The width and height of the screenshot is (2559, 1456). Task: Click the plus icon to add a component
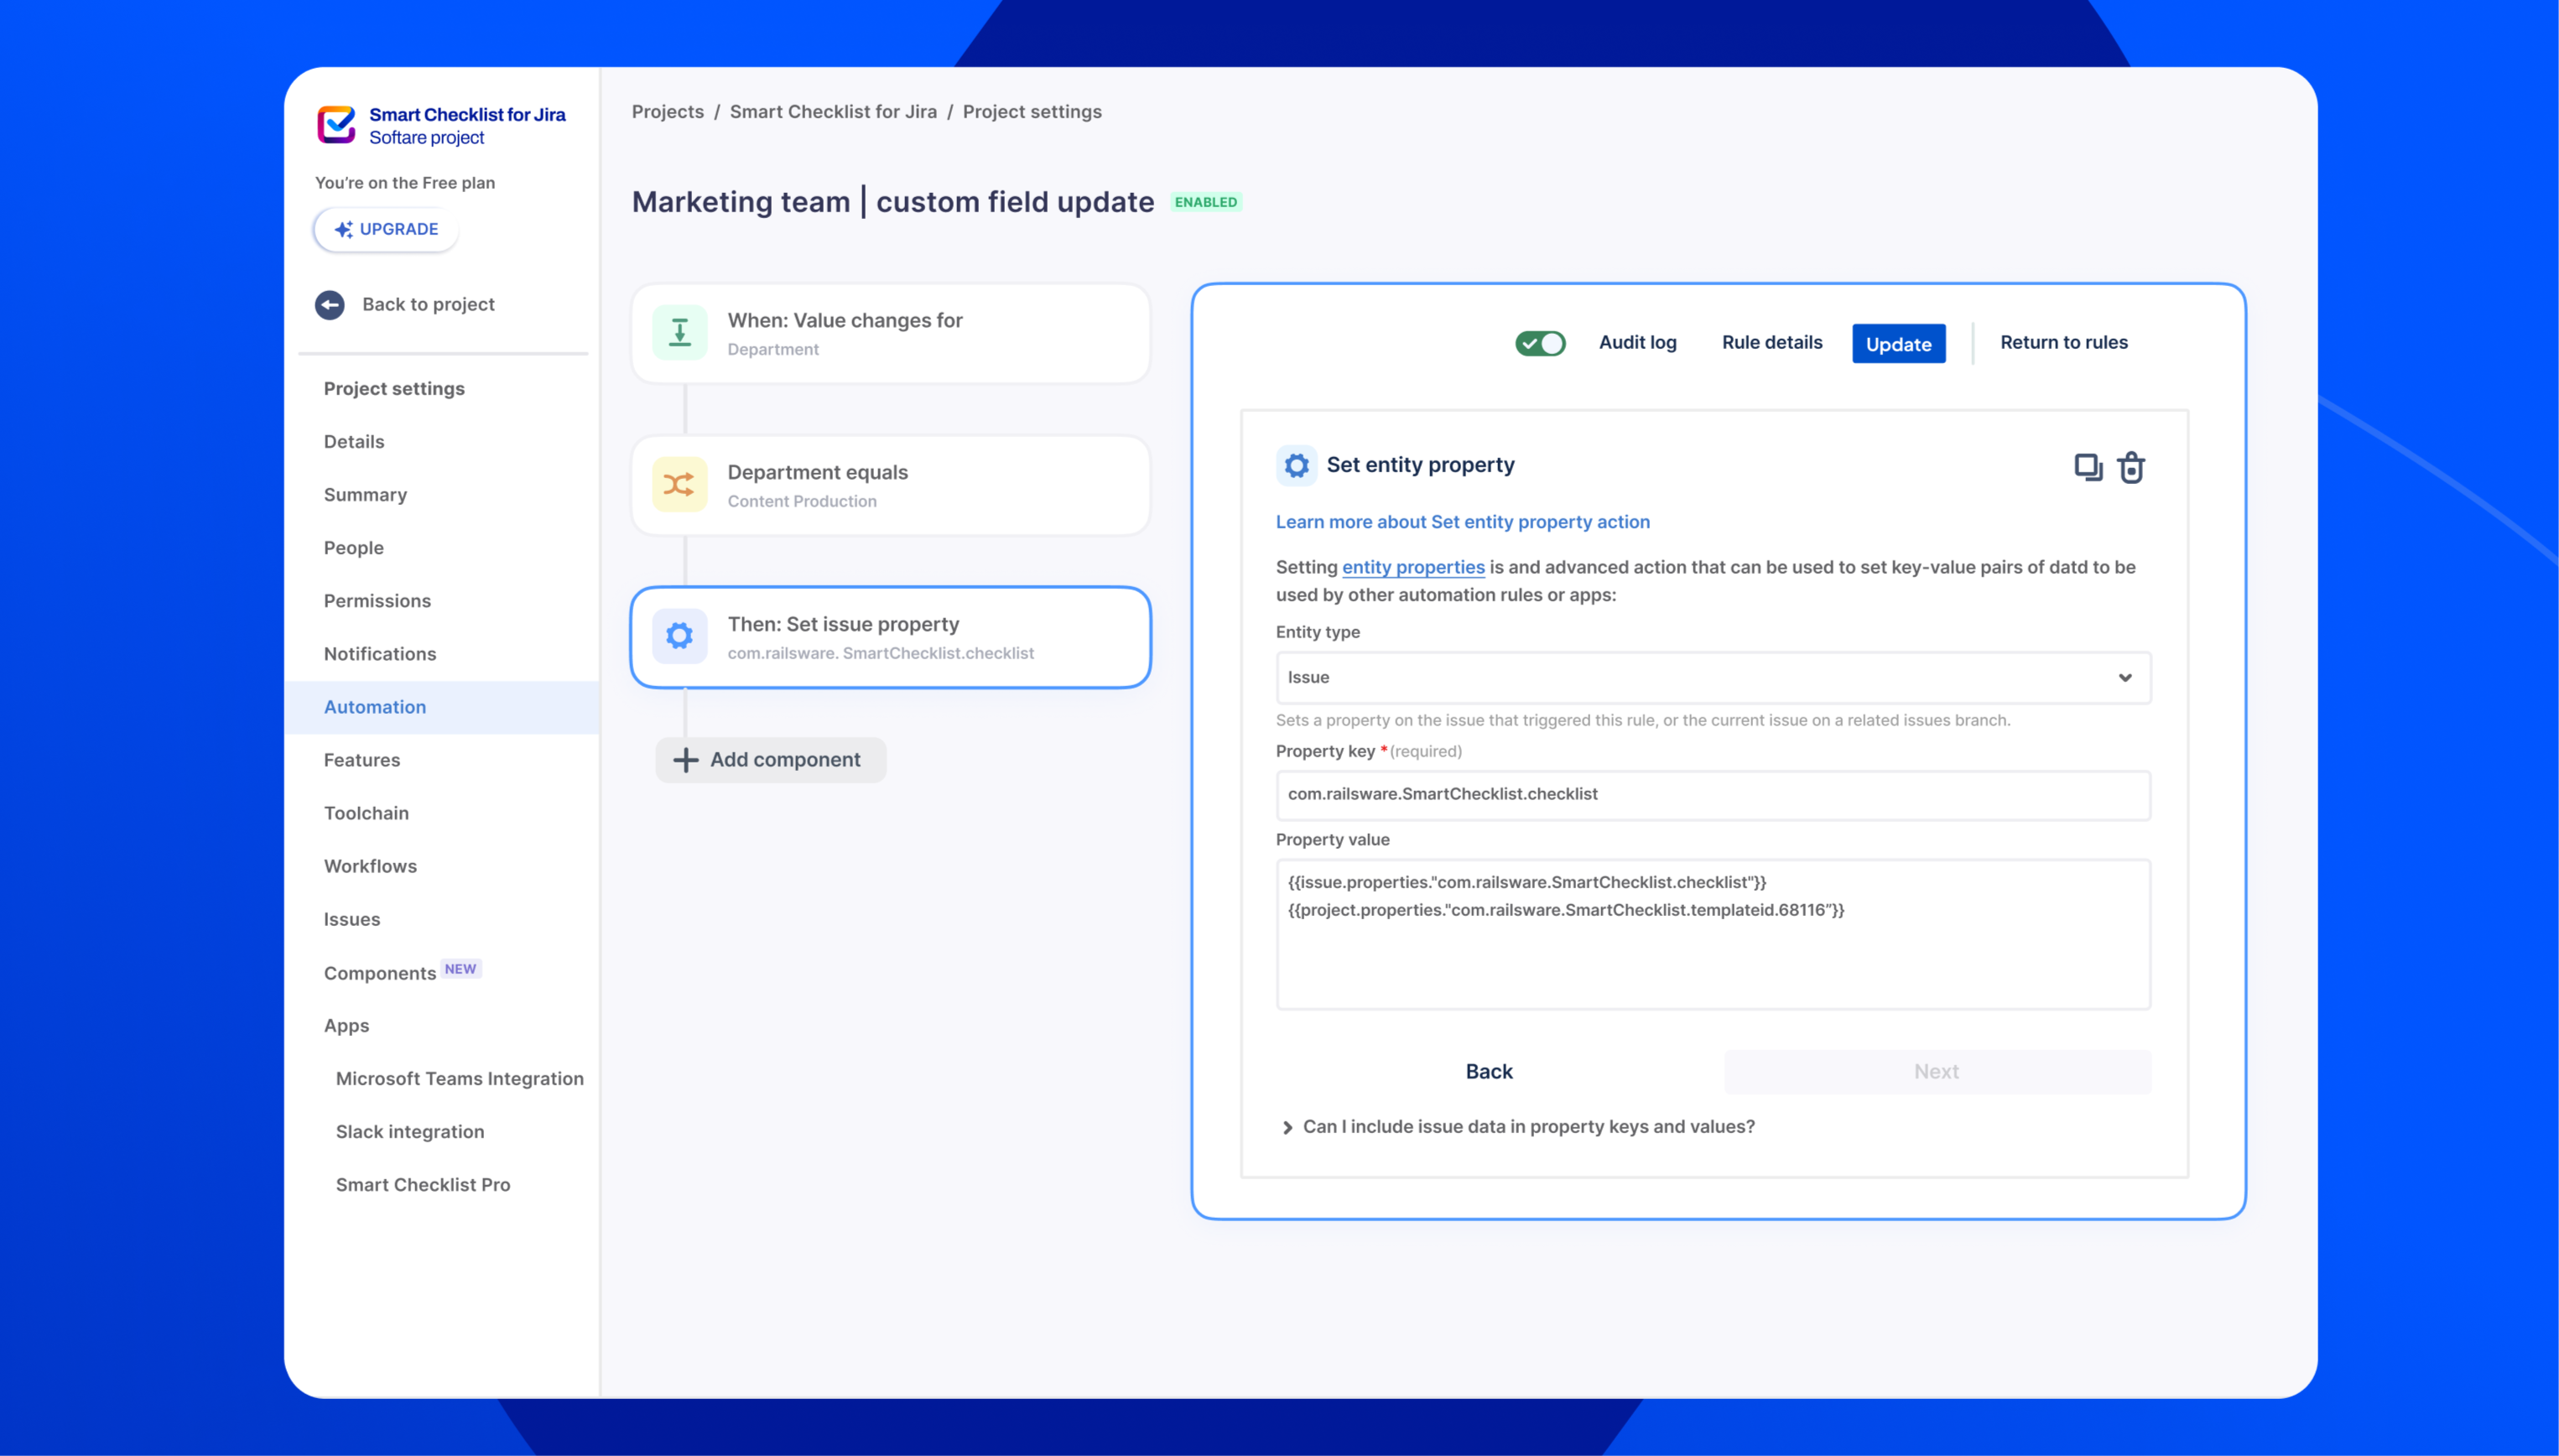coord(686,760)
